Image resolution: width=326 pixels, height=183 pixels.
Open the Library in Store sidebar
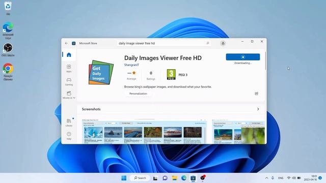point(69,123)
